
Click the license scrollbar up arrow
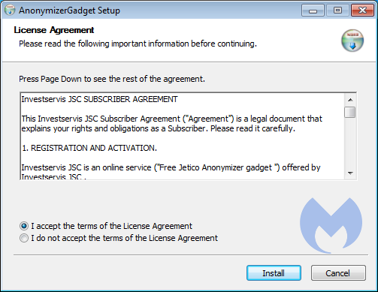350,100
